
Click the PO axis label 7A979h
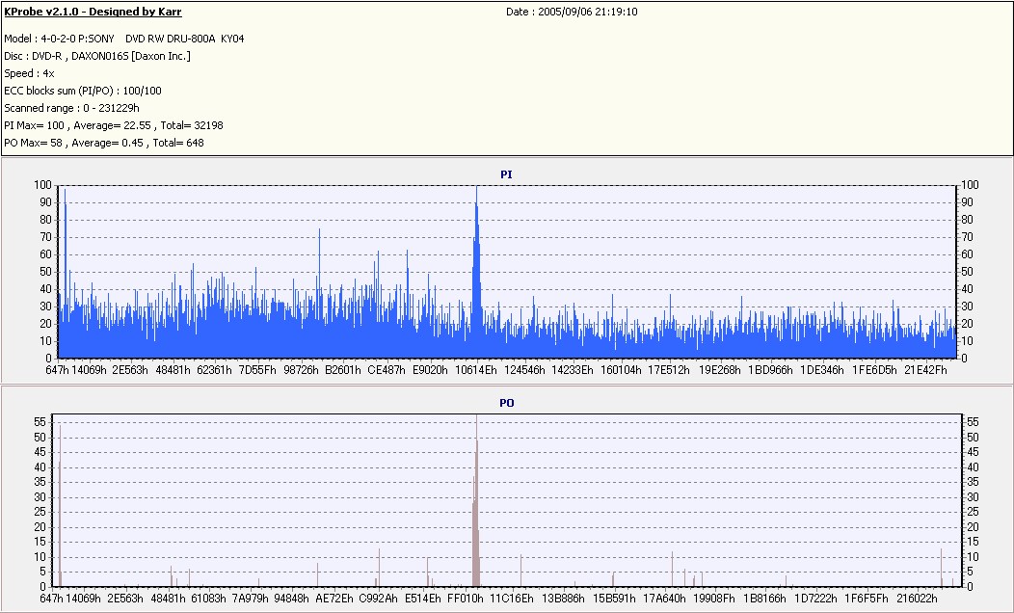pyautogui.click(x=251, y=599)
